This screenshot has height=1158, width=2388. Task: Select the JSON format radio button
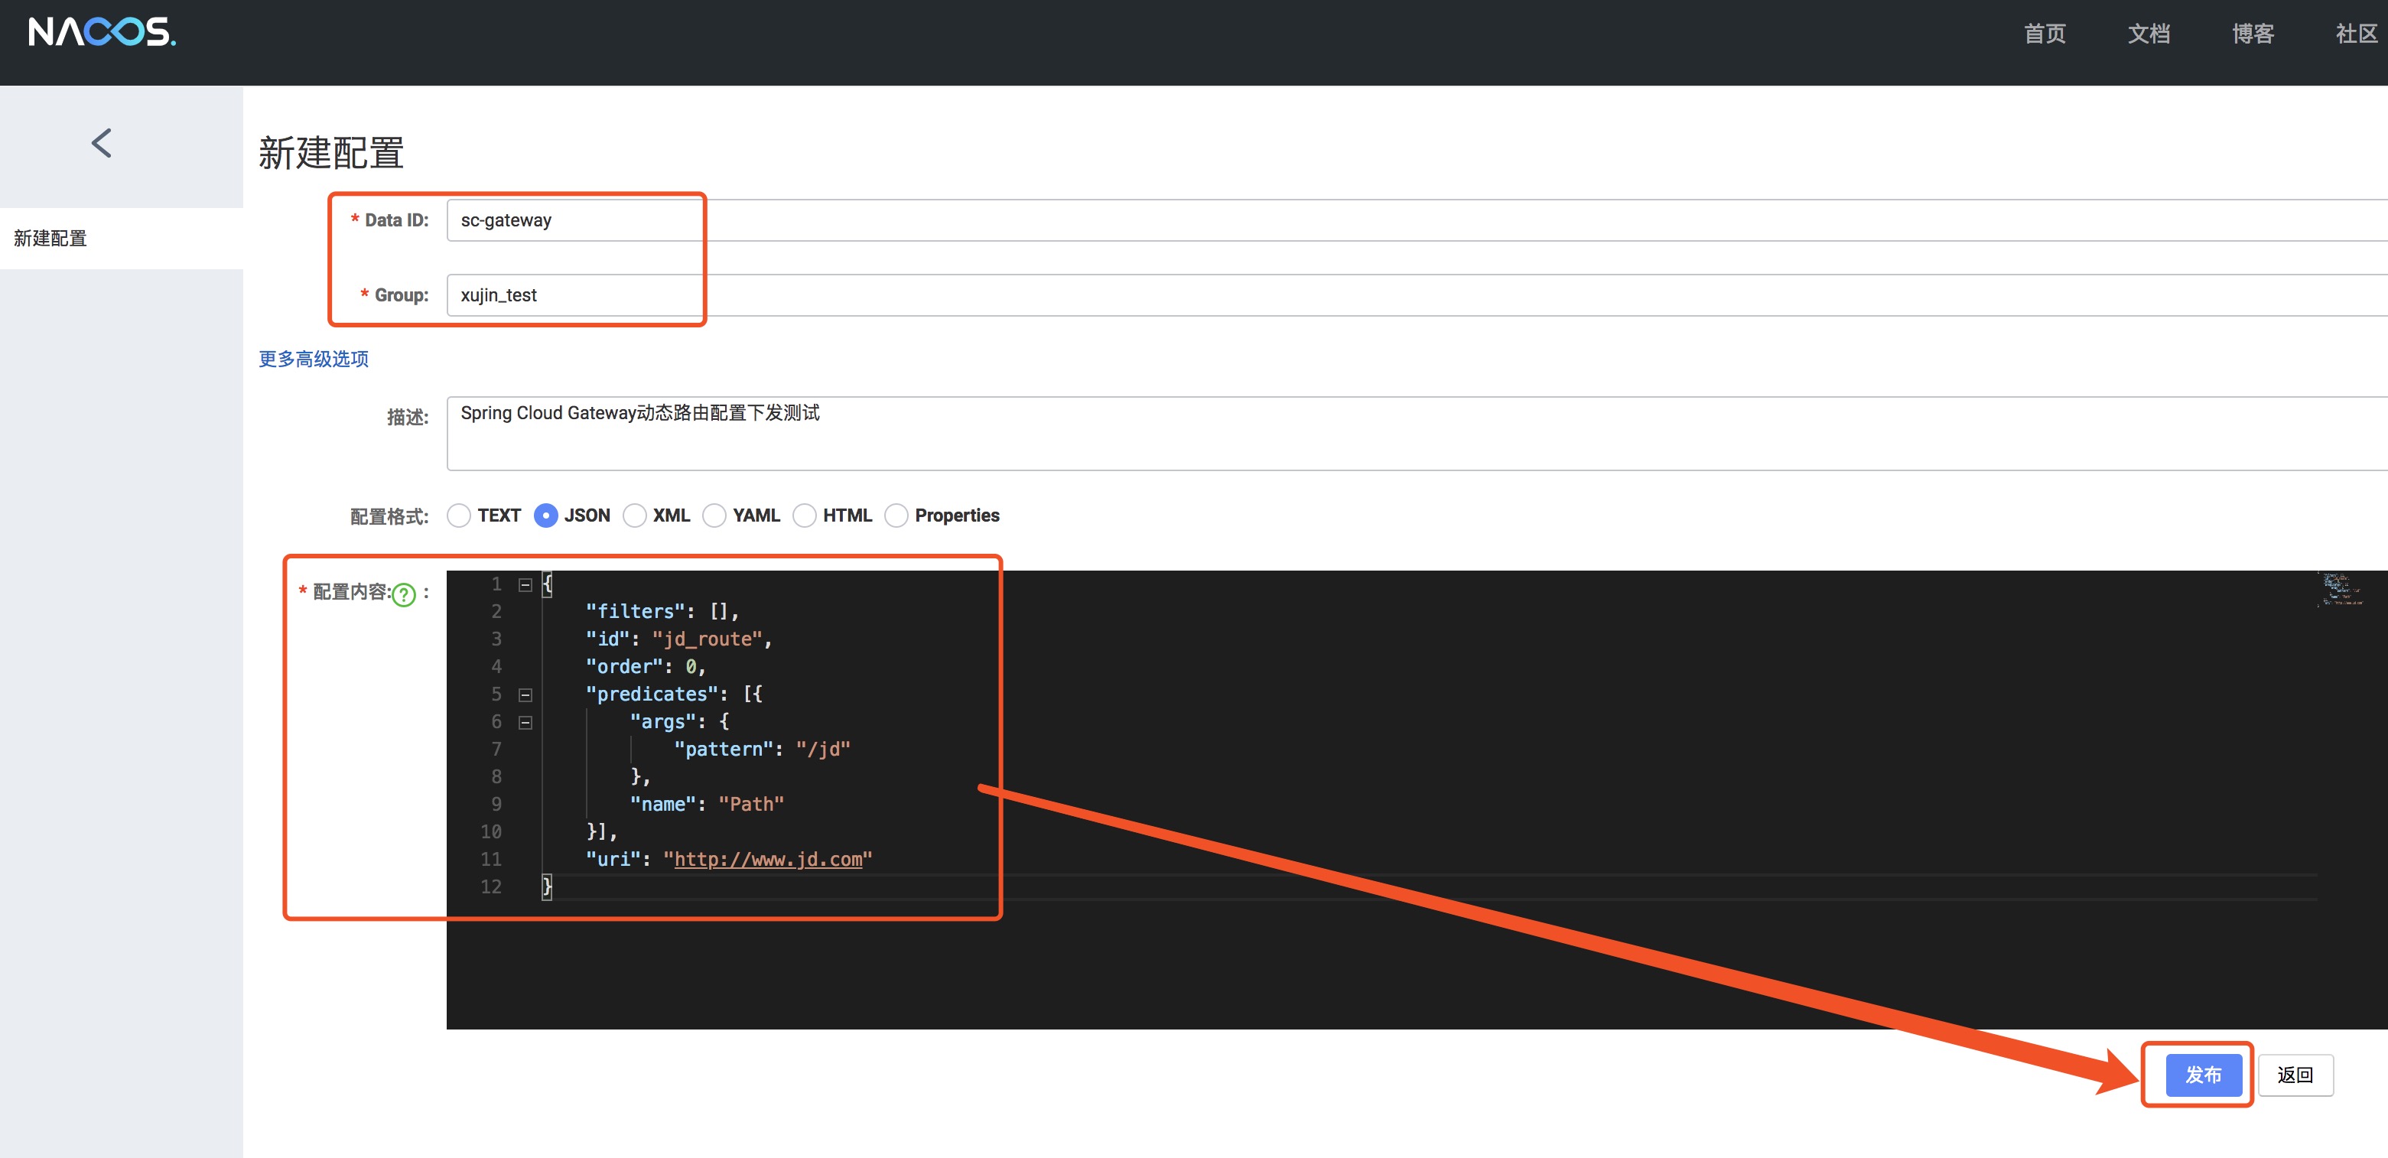coord(546,516)
